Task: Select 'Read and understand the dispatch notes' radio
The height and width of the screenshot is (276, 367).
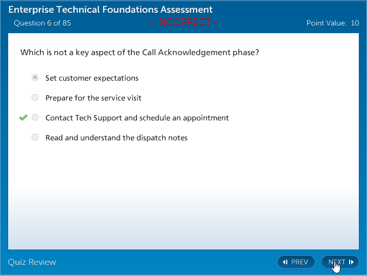Action: [x=35, y=137]
